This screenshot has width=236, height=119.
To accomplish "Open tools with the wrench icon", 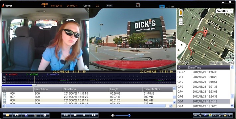I will click(x=220, y=115).
